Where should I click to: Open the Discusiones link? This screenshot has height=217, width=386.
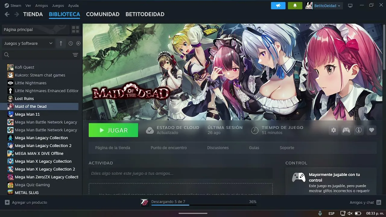(x=218, y=148)
